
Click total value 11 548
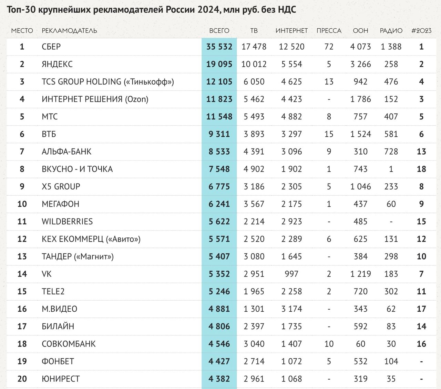click(219, 117)
